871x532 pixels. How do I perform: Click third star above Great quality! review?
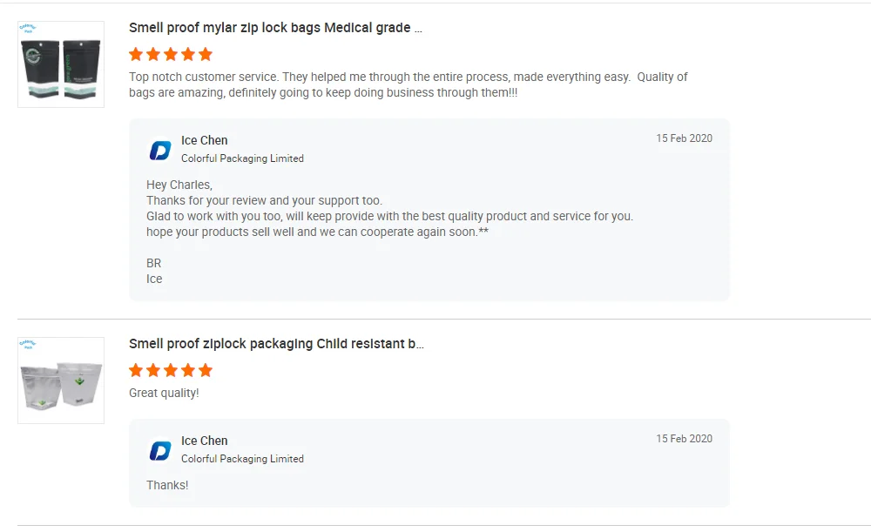171,370
